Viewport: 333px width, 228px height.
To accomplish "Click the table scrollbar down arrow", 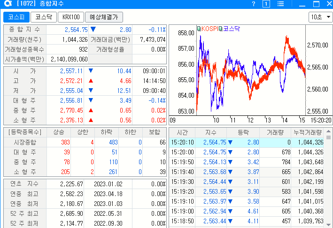I will point(328,225).
